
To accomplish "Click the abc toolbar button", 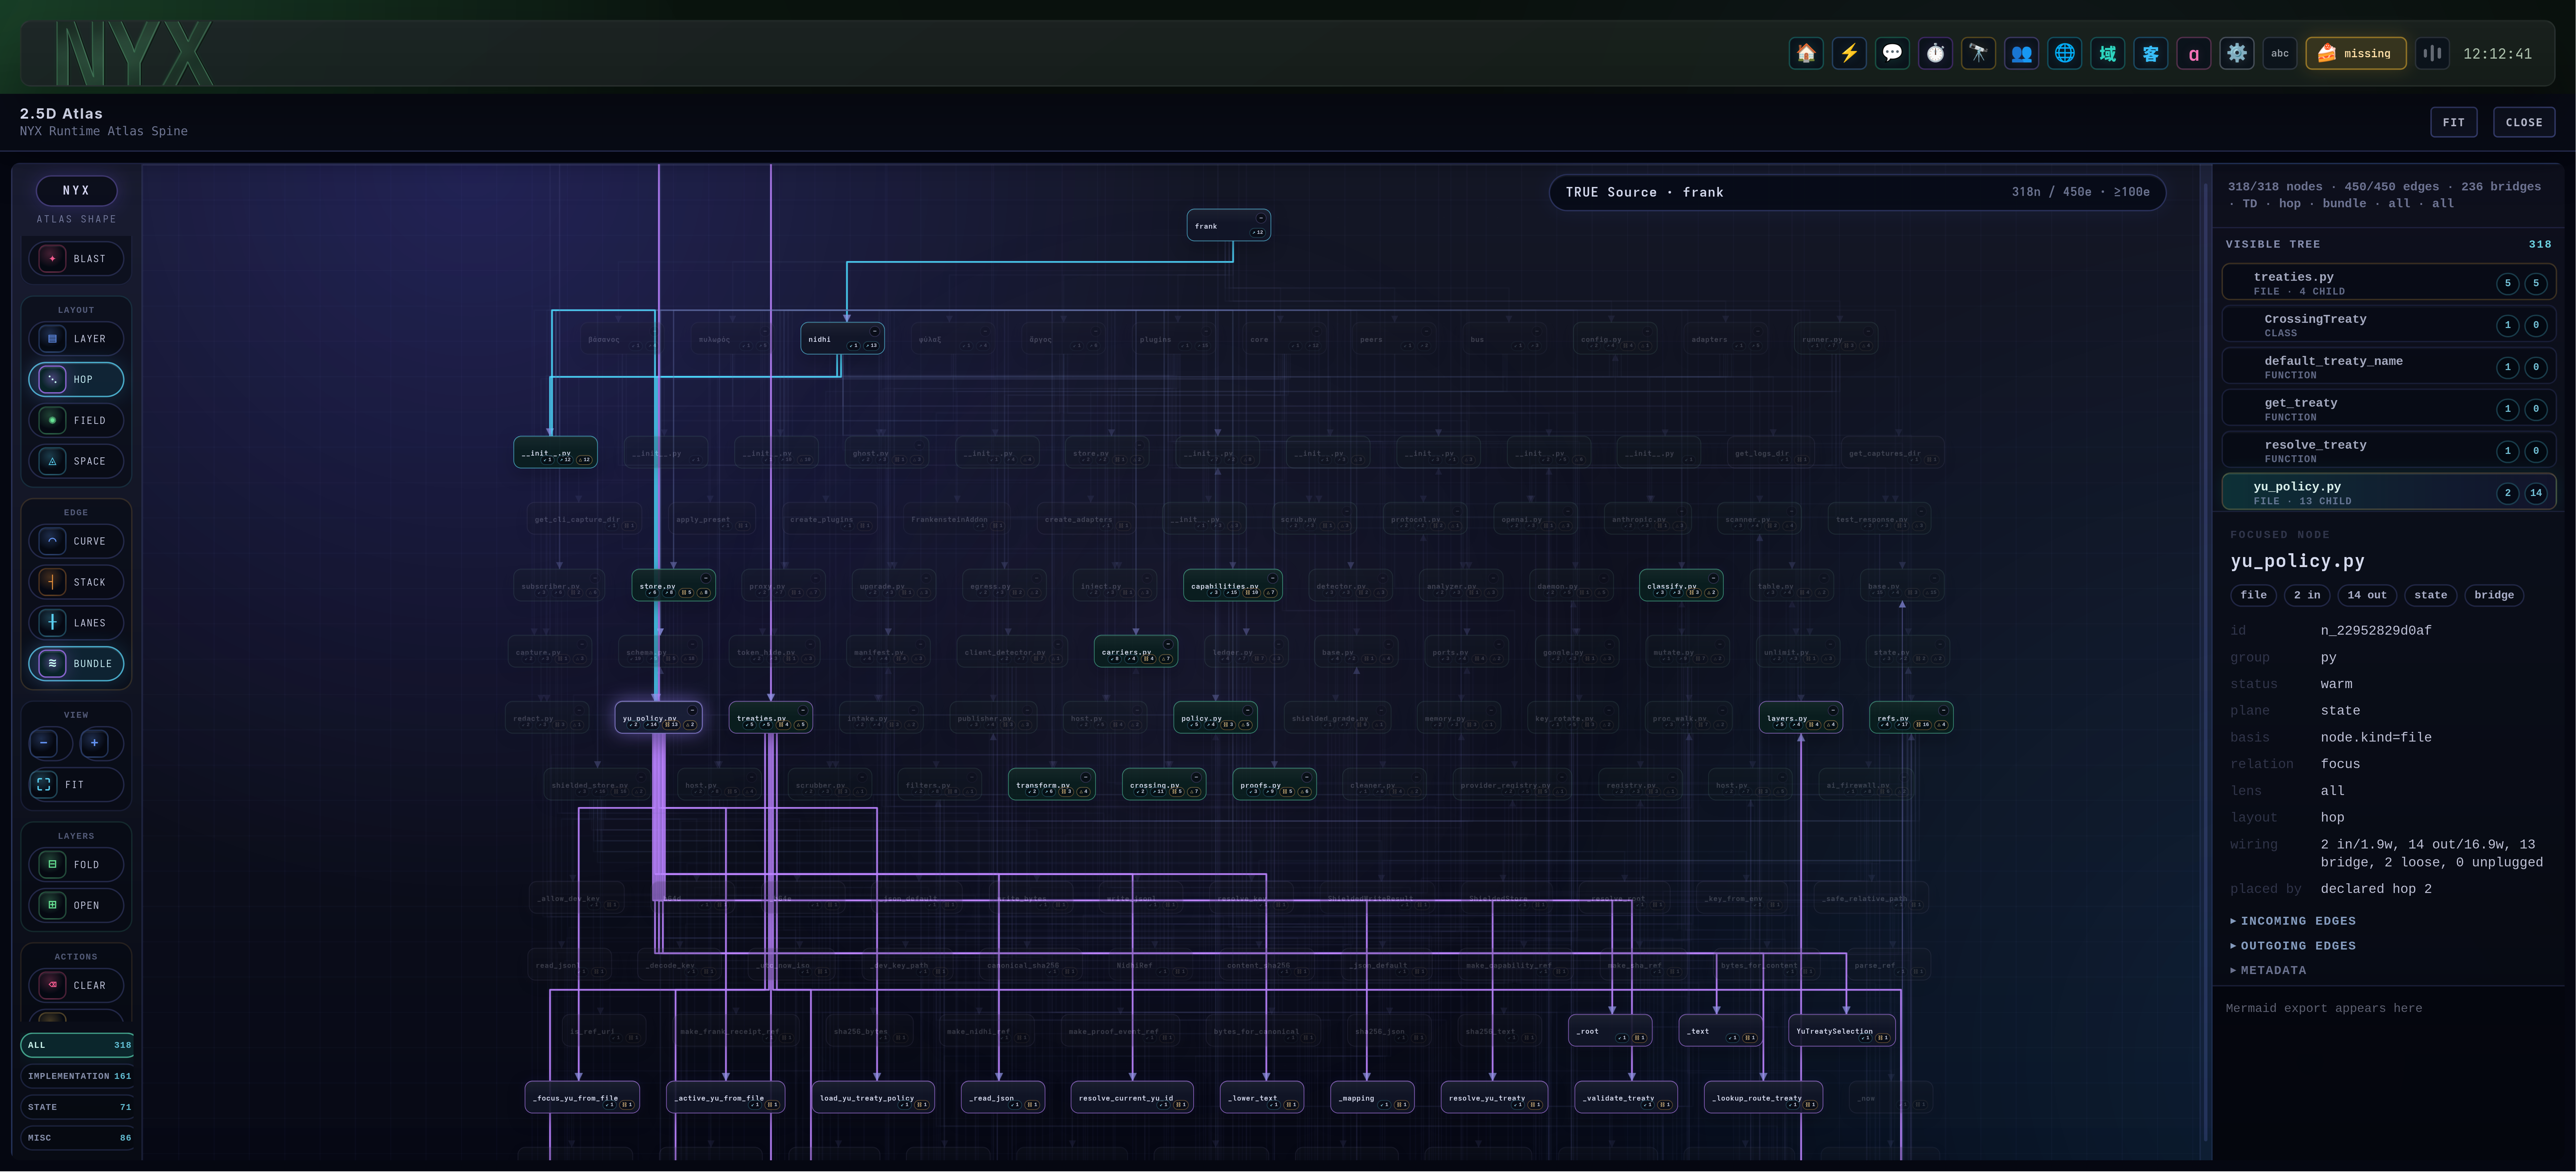I will 2280,53.
